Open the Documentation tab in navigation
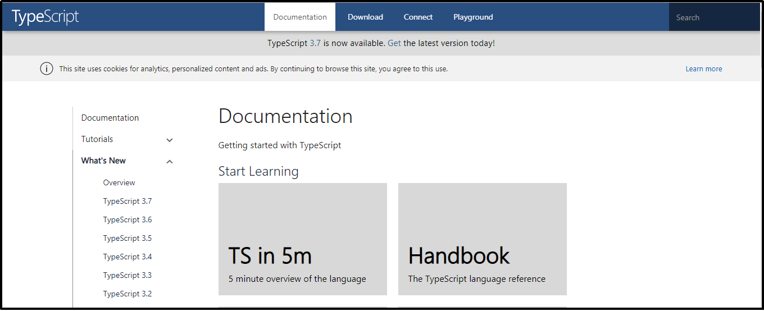 coord(300,17)
